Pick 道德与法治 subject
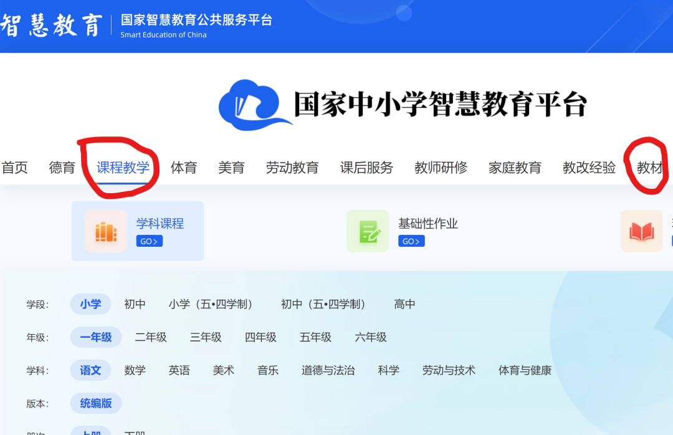 click(328, 371)
